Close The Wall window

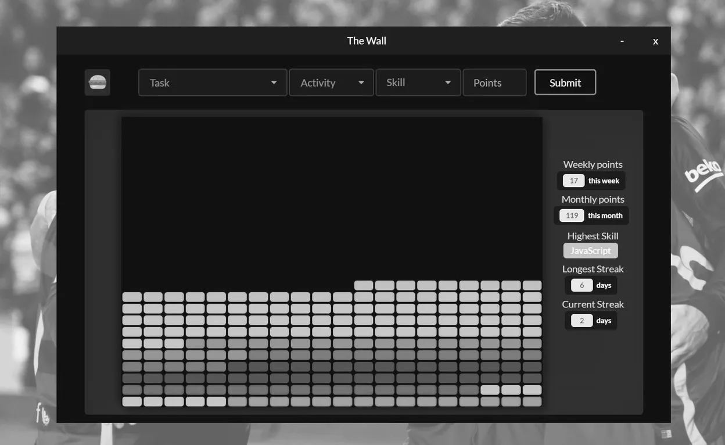click(x=655, y=41)
